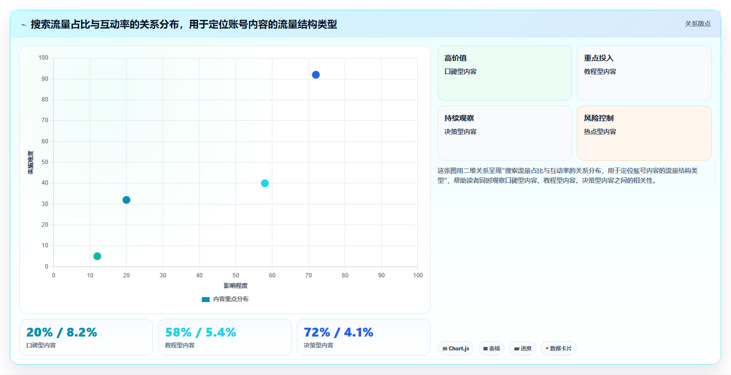731x375 pixels.
Task: Click the 数据卡片 tag chip
Action: [559, 348]
